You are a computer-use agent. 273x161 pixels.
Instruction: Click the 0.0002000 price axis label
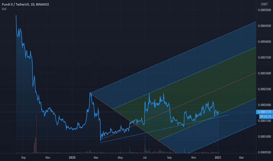[265, 105]
